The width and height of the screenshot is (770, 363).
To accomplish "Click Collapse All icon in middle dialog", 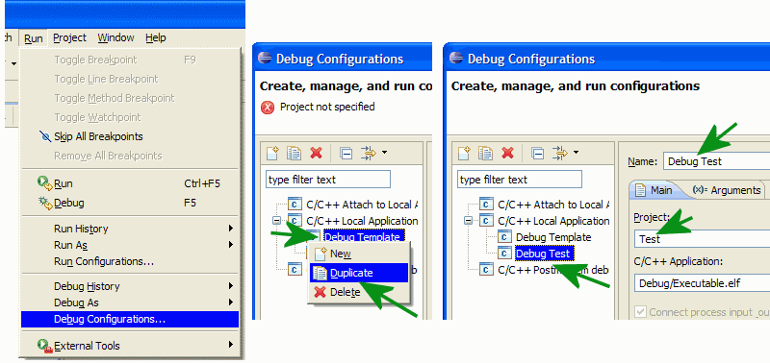I will [346, 154].
